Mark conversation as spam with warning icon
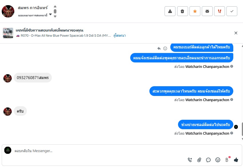This screenshot has width=243, height=167. [x=170, y=11]
